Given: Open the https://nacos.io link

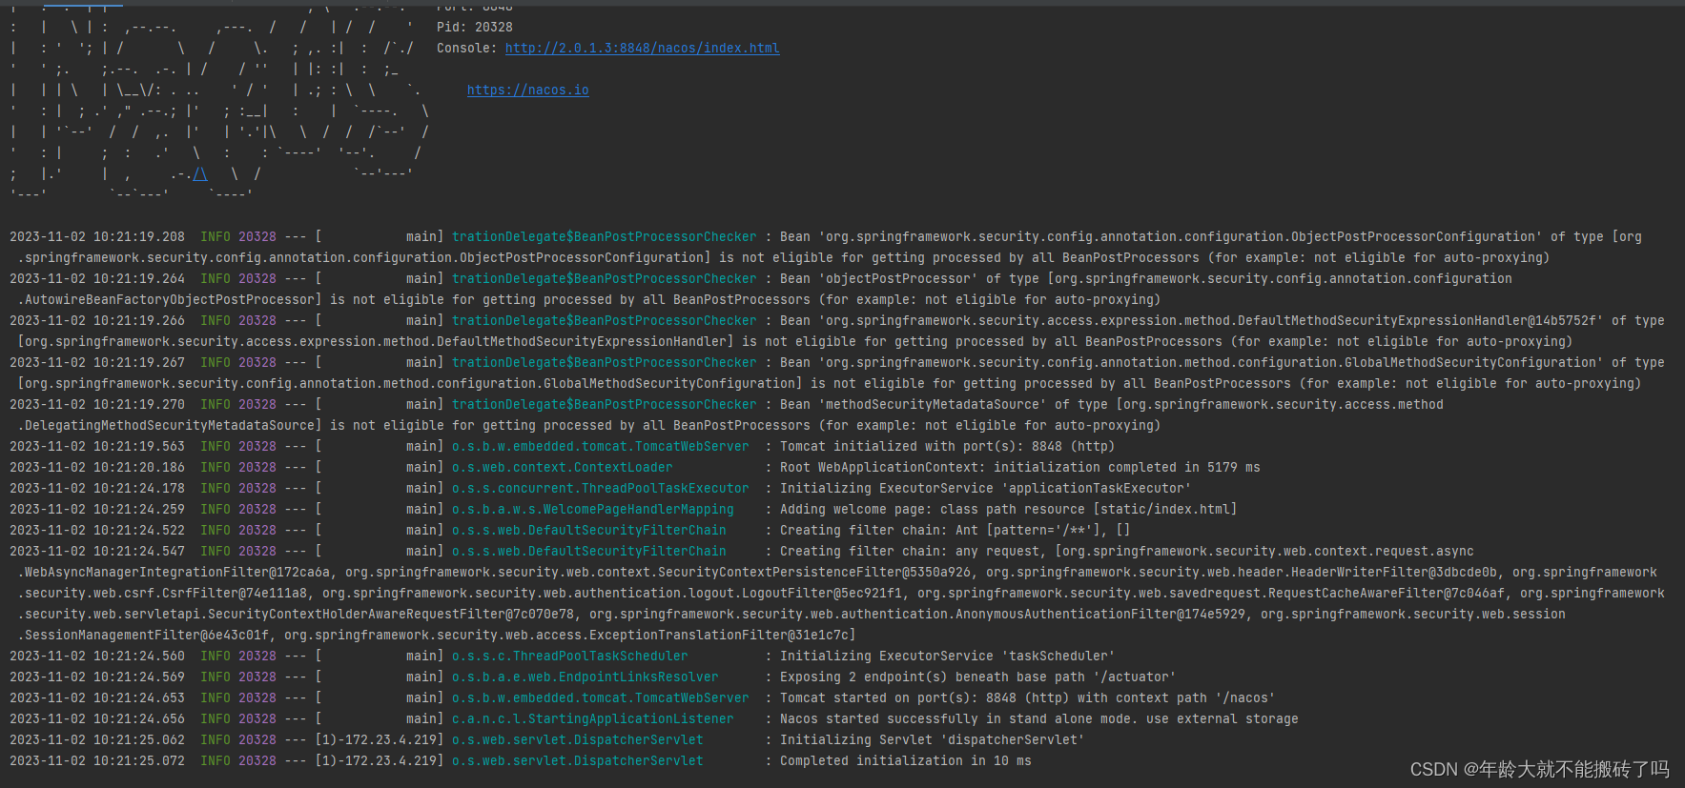Looking at the screenshot, I should 527,90.
